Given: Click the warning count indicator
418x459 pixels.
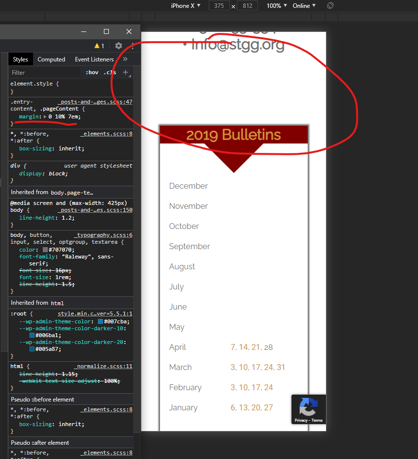Looking at the screenshot, I should (x=99, y=46).
